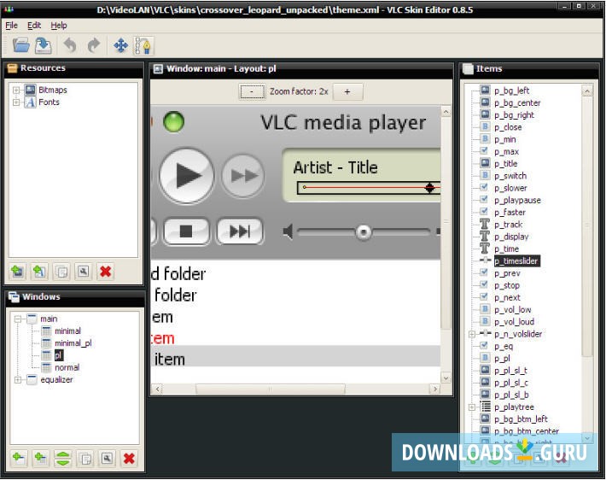Click Items panel scrollbar up arrow
This screenshot has height=480, width=606.
[x=586, y=91]
